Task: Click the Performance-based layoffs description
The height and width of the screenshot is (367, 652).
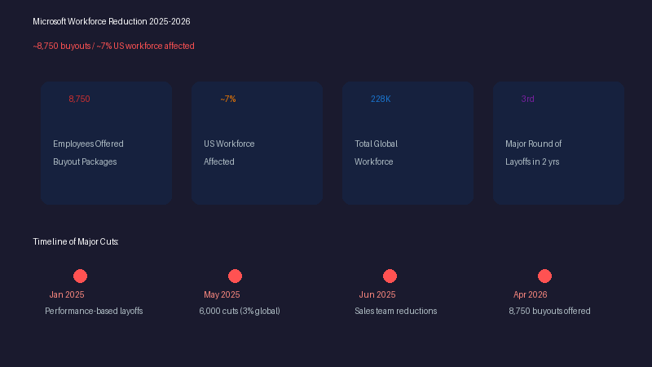Action: coord(94,311)
